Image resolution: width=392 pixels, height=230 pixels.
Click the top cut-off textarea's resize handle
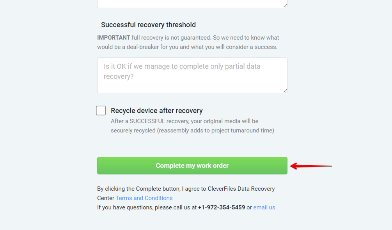285,5
